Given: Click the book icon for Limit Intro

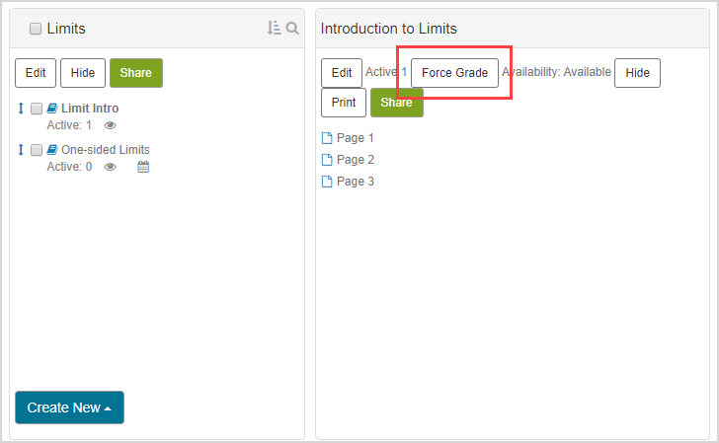Looking at the screenshot, I should tap(51, 109).
